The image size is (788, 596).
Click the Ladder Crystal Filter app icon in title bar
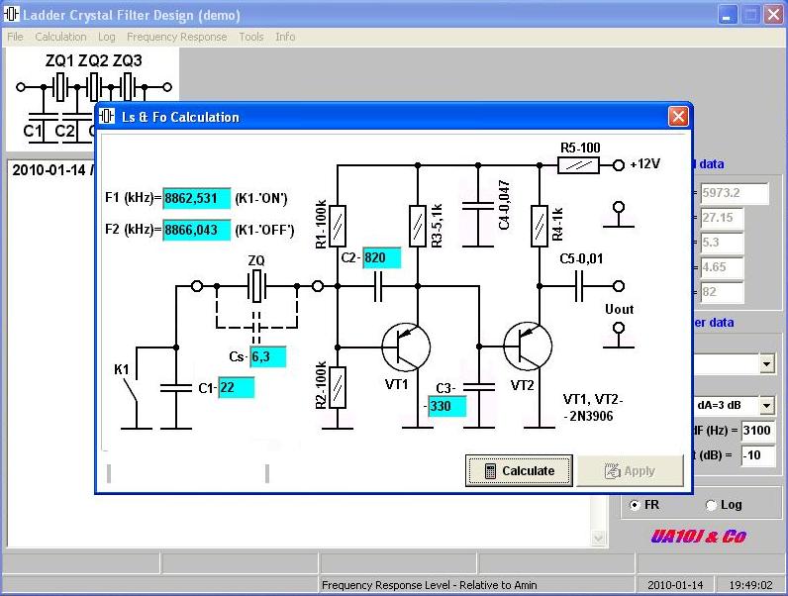(x=12, y=15)
